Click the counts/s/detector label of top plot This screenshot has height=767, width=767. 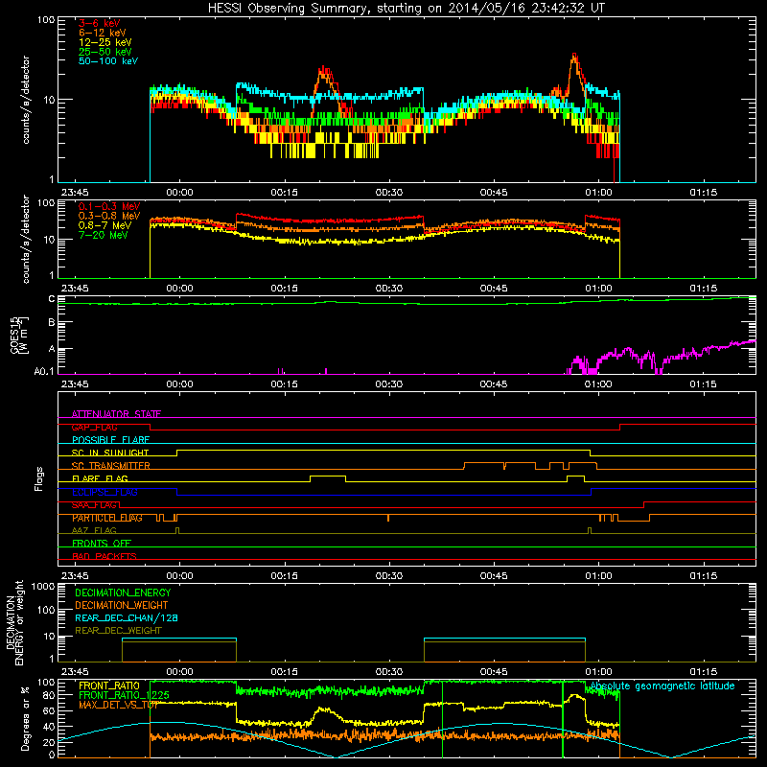pyautogui.click(x=26, y=100)
